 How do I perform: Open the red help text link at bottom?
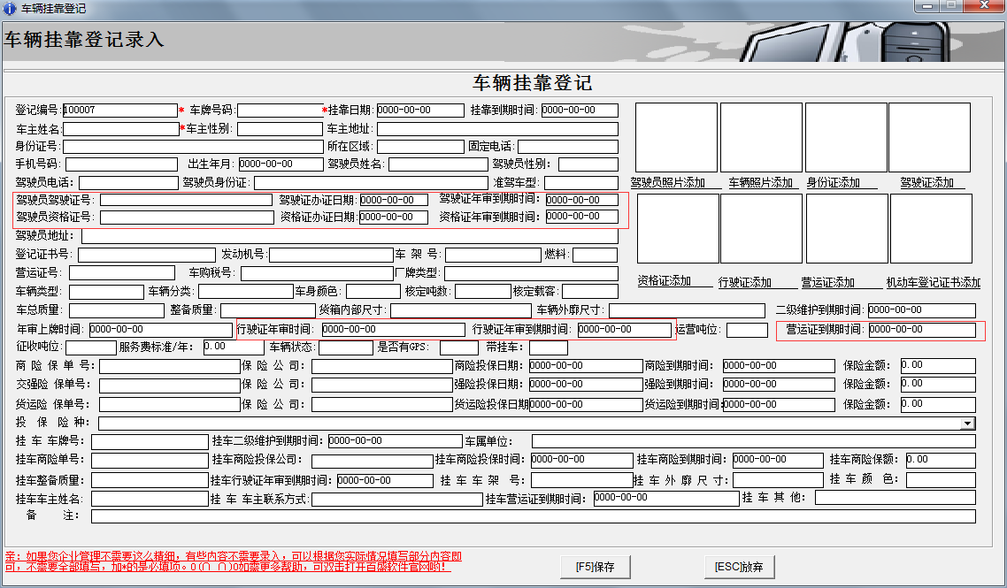[233, 561]
